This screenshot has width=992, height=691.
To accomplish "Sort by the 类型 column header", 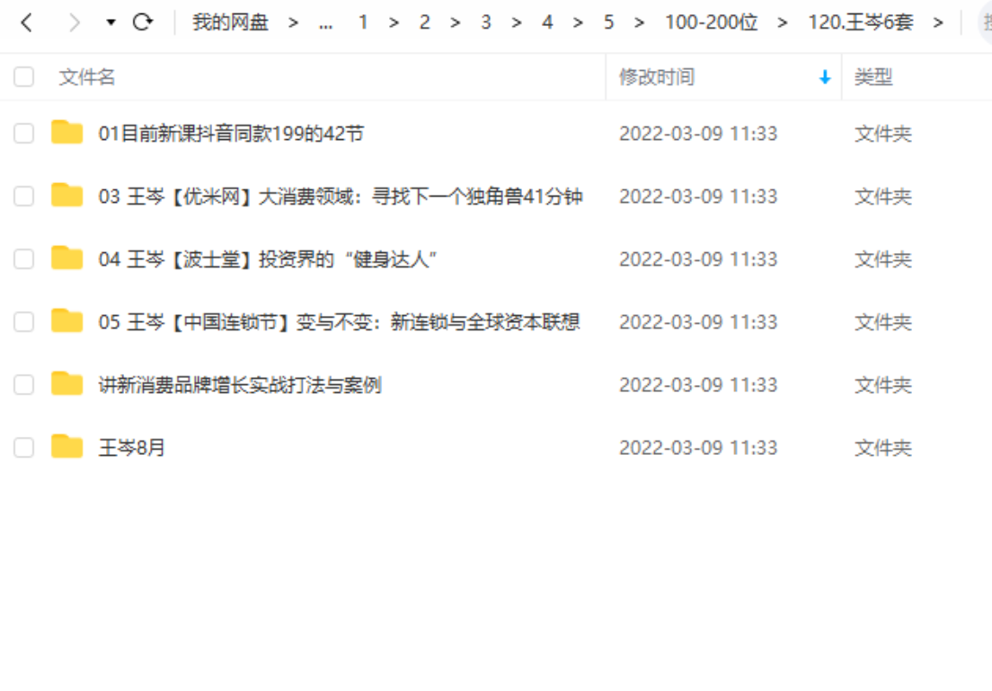I will click(x=873, y=77).
